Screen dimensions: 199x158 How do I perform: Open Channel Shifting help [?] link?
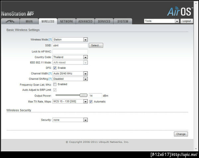click(50, 79)
